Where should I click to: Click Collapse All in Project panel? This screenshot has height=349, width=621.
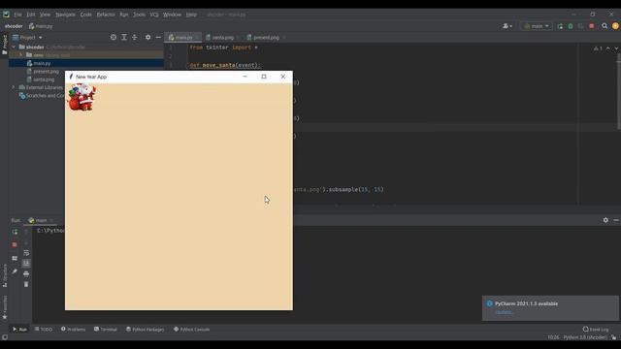point(135,37)
